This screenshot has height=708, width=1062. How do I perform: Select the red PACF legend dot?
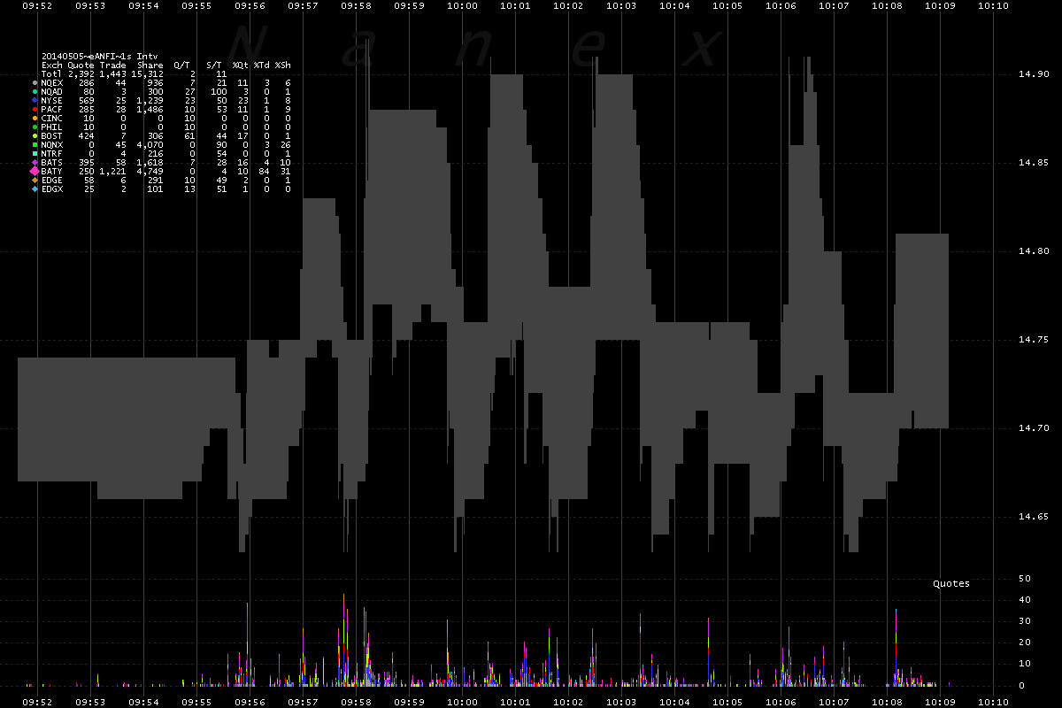[34, 109]
